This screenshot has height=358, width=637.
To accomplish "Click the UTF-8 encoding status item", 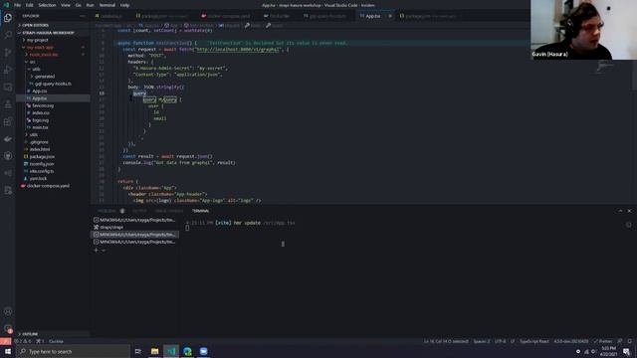I will [x=500, y=341].
